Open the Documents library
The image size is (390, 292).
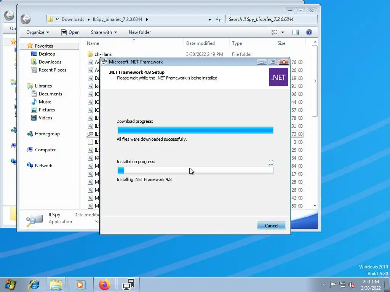[50, 94]
